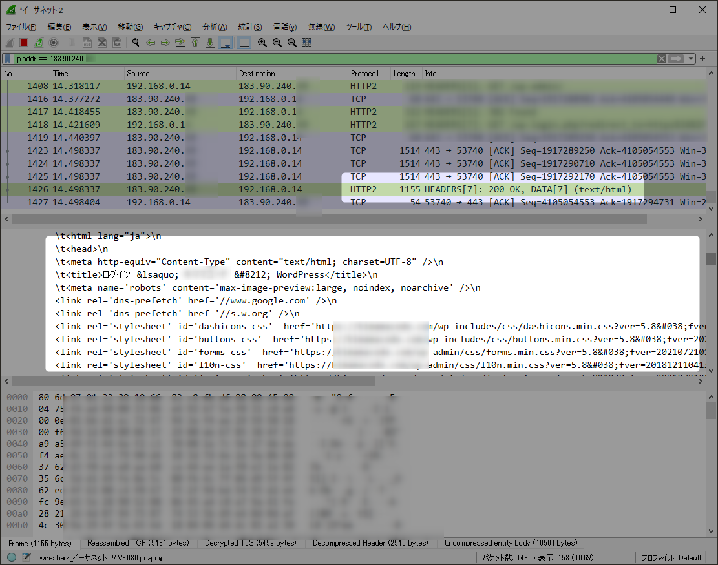The image size is (718, 565).
Task: Select the Uncompressed entity body tab
Action: coord(511,543)
